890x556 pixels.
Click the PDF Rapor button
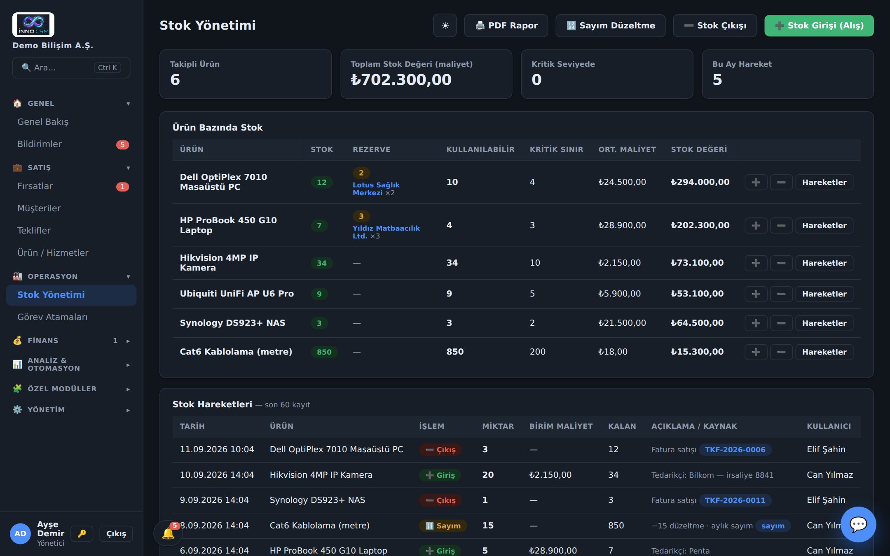(506, 26)
